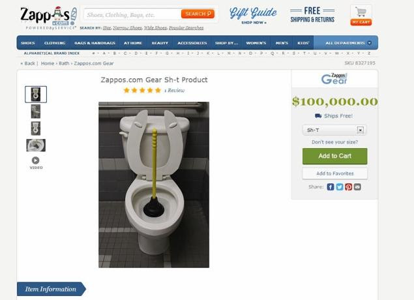Focus the search input field

[x=132, y=14]
